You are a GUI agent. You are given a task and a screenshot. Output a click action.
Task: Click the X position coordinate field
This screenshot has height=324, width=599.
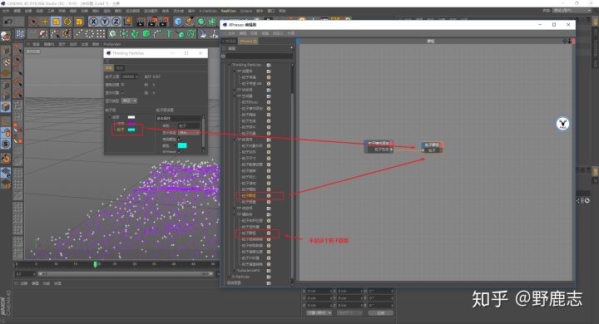pos(319,291)
